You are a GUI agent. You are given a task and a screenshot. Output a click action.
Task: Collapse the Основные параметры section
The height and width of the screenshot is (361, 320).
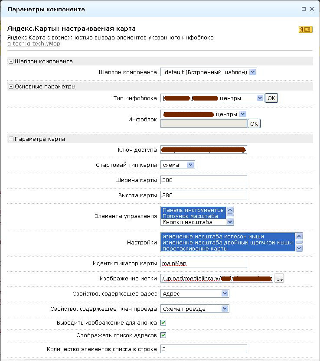click(x=11, y=87)
